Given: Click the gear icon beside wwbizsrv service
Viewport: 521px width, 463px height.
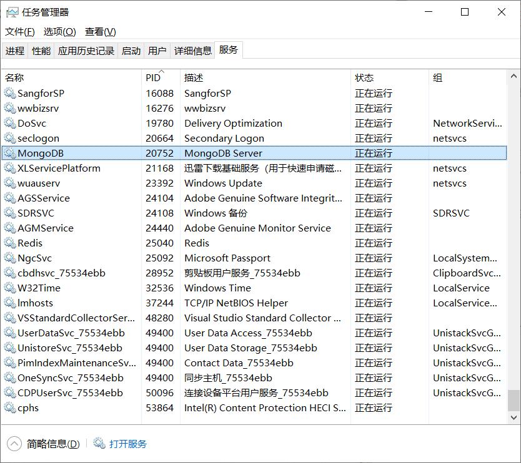Looking at the screenshot, I should [x=10, y=108].
